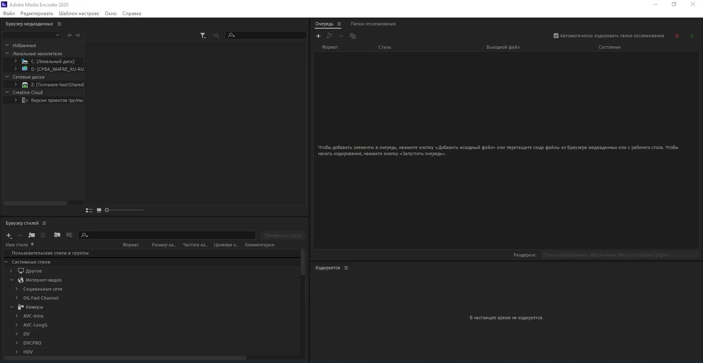Screen dimensions: 703x363
Task: Open the Encoding panel menu icon
Action: point(346,268)
